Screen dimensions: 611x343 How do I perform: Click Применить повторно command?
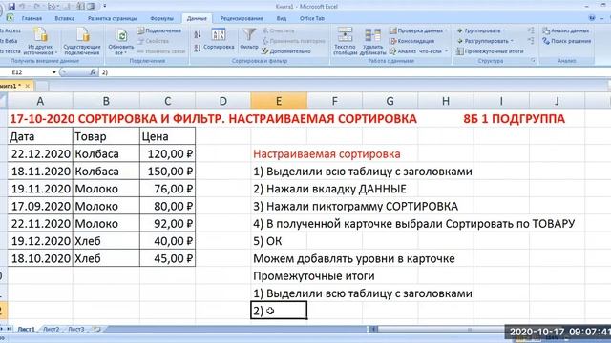click(x=293, y=41)
